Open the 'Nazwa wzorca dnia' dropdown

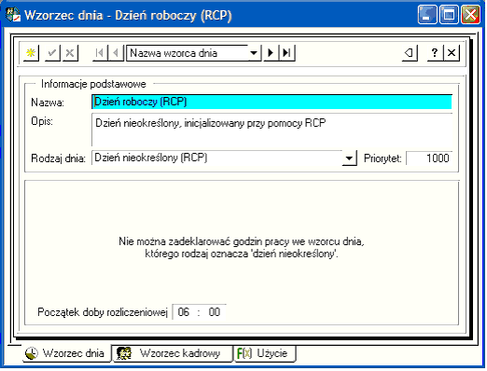[x=254, y=53]
